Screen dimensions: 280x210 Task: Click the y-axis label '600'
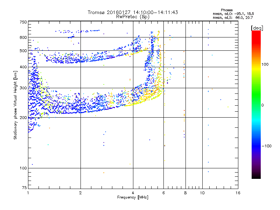coord(23,37)
